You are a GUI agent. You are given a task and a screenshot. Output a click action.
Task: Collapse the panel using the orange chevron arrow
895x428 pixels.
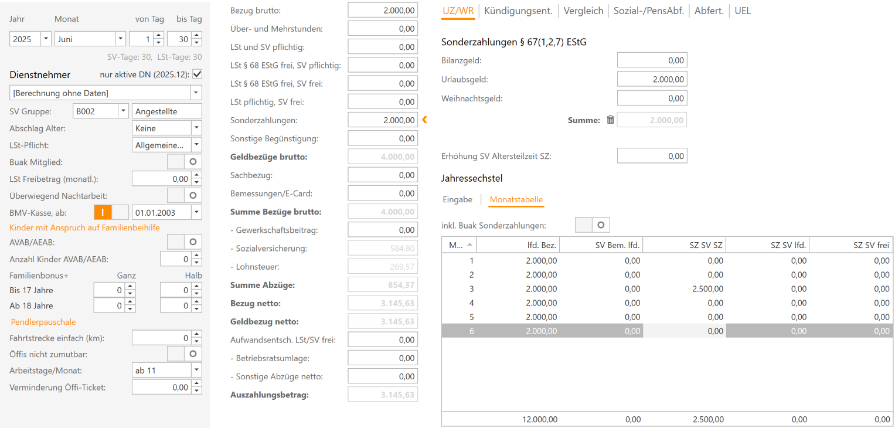coord(424,119)
